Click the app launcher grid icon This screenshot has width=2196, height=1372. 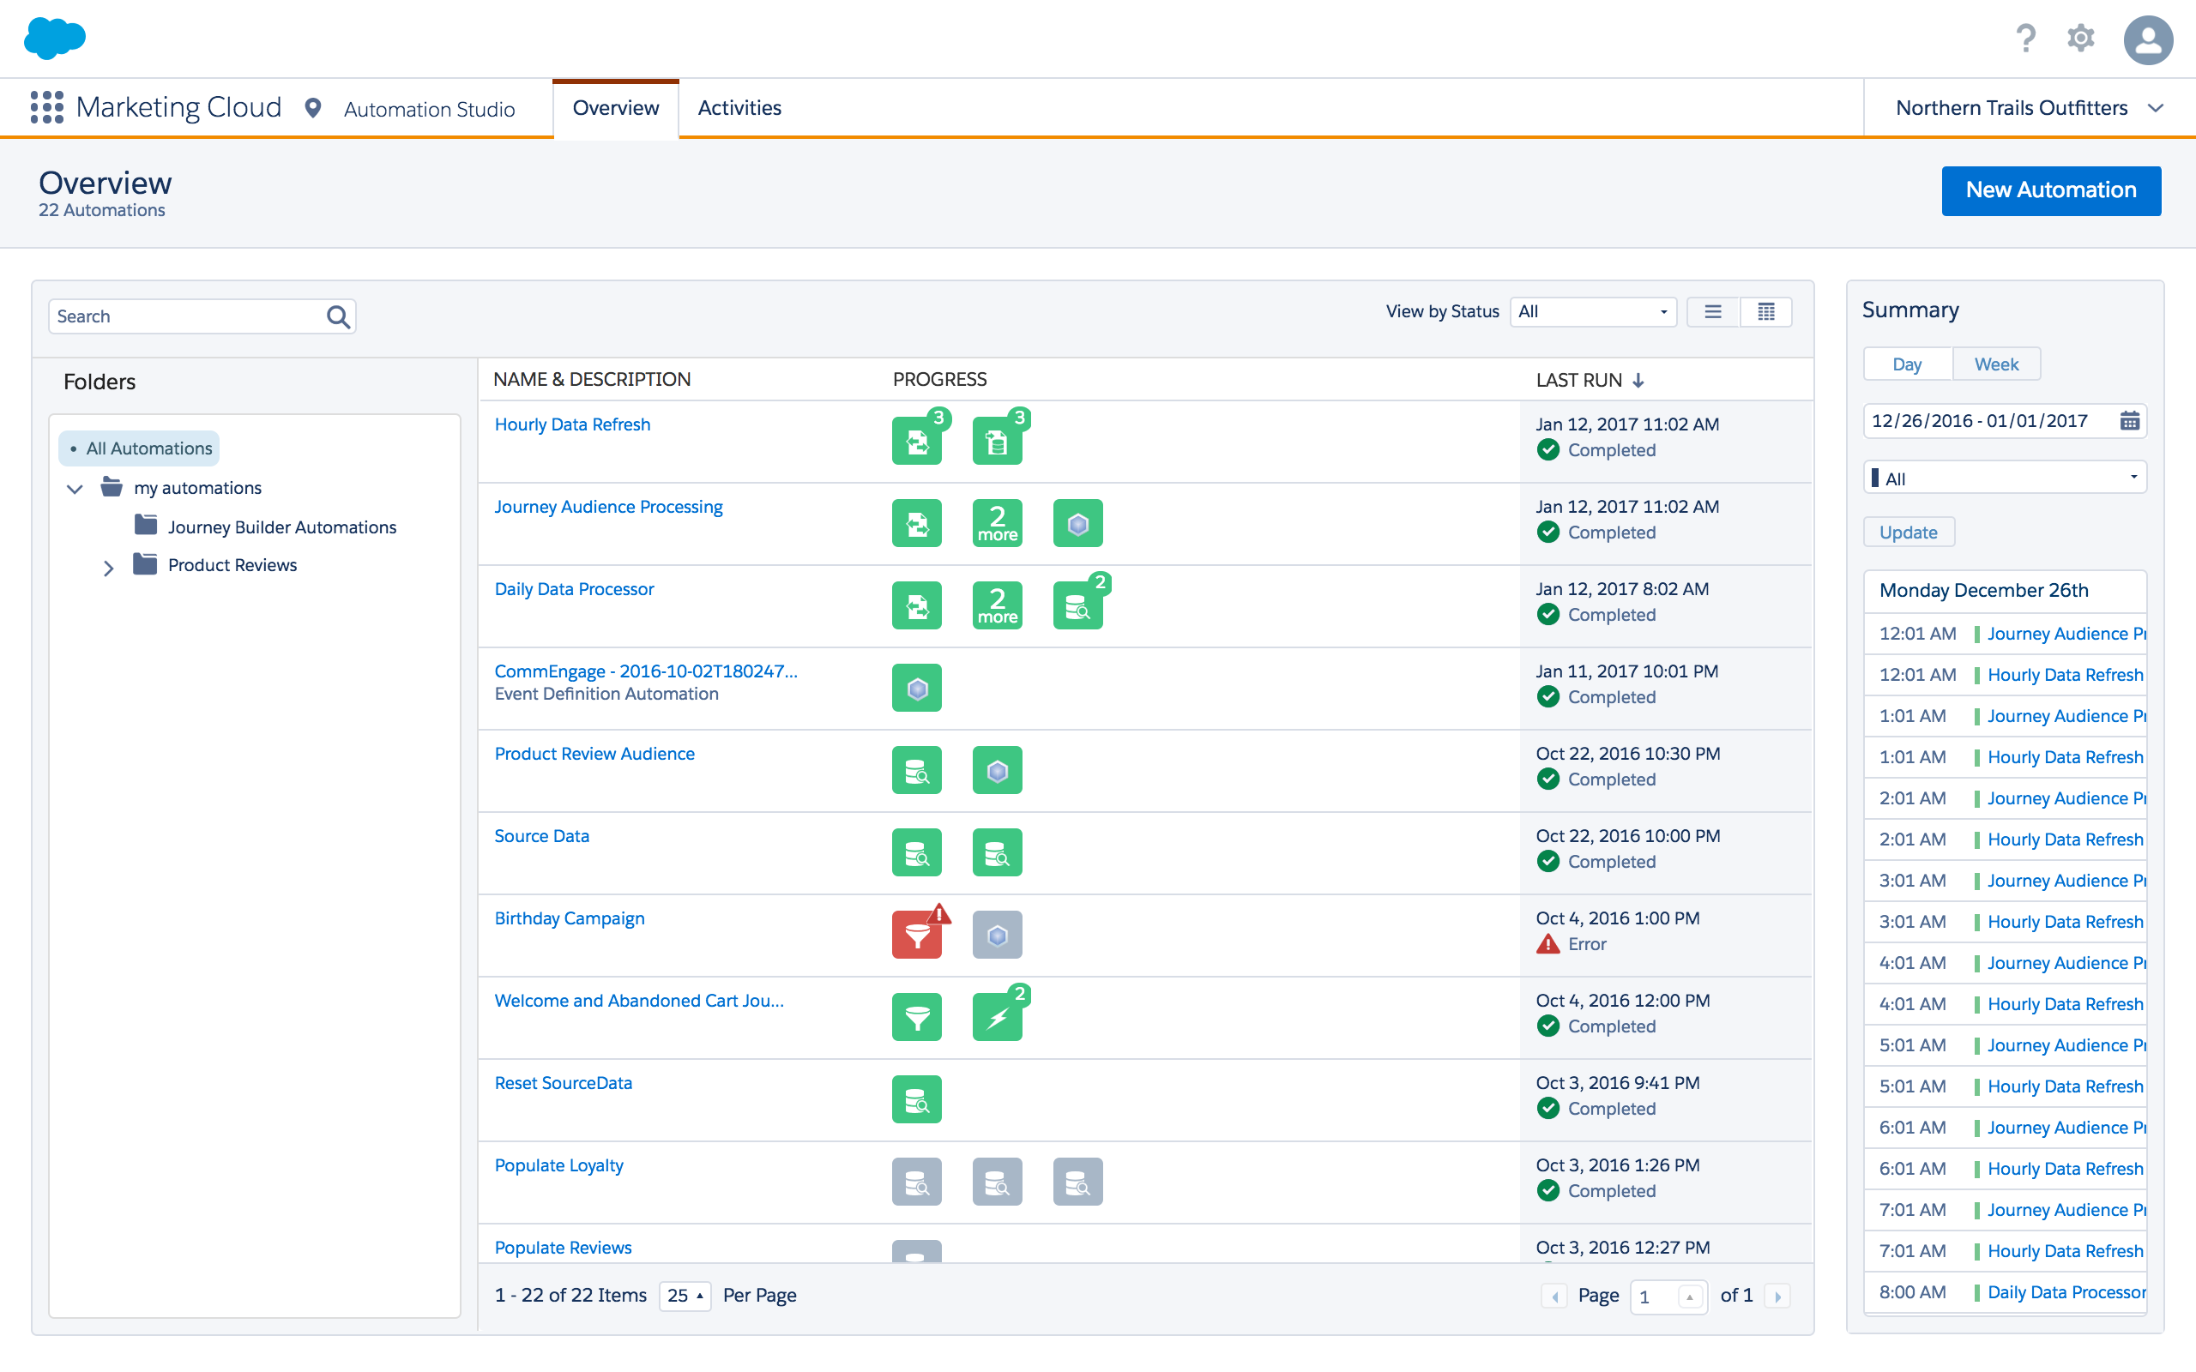[46, 107]
